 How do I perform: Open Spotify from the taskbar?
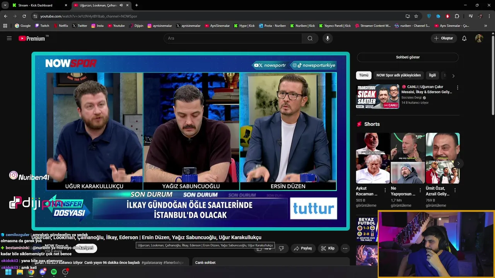[54, 272]
